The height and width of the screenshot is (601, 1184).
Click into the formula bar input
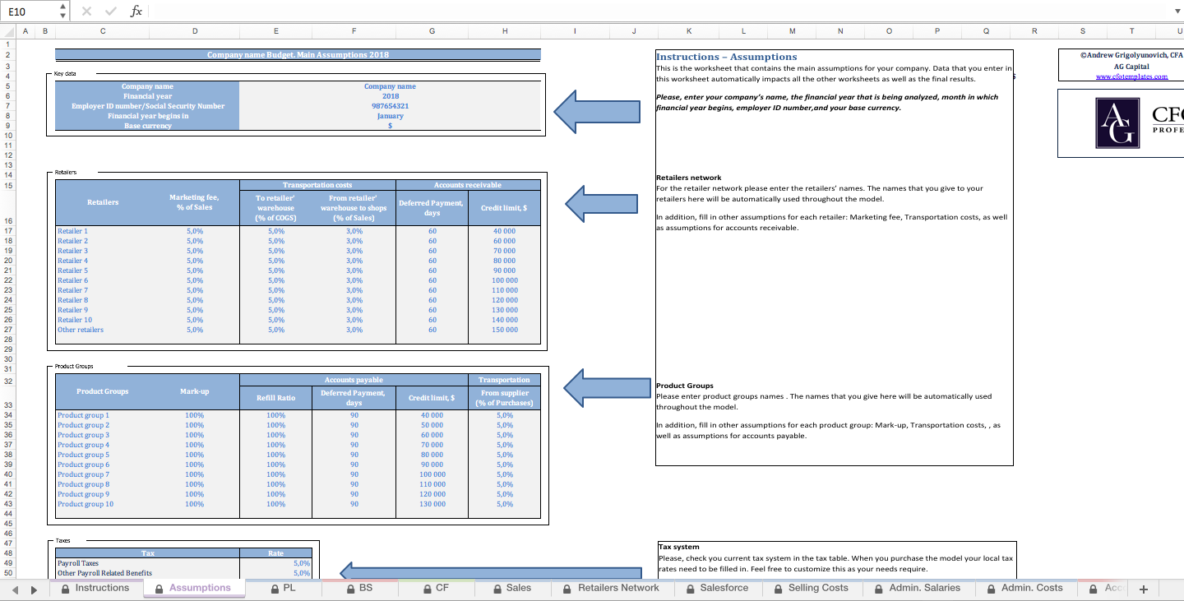(658, 12)
